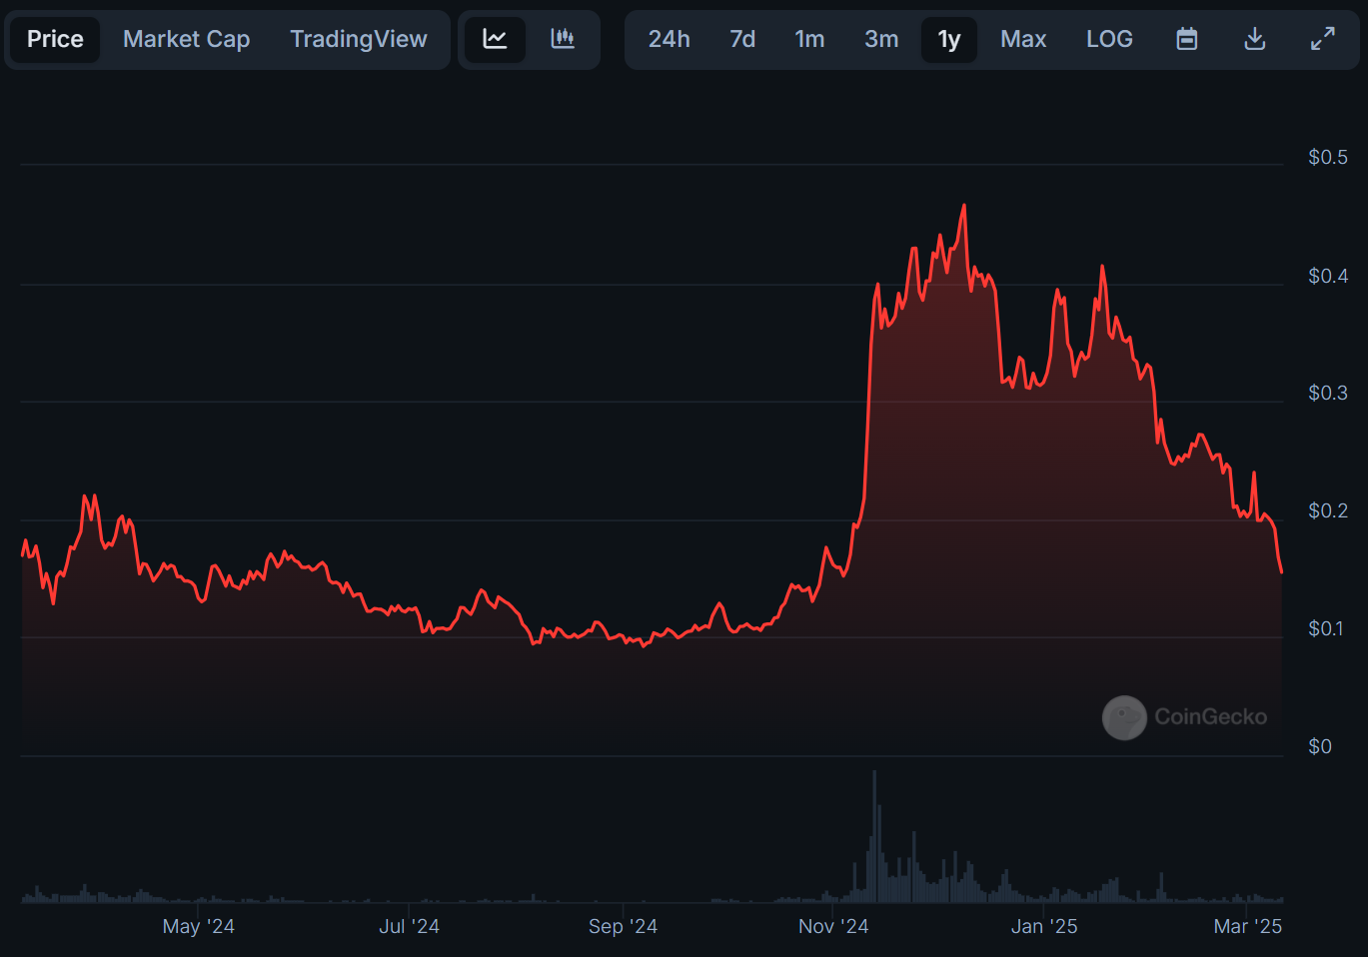Click the Nov '24 date label
Viewport: 1368px width, 957px height.
(x=833, y=926)
